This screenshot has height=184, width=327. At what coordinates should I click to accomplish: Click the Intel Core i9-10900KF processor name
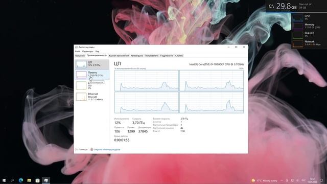(217, 64)
